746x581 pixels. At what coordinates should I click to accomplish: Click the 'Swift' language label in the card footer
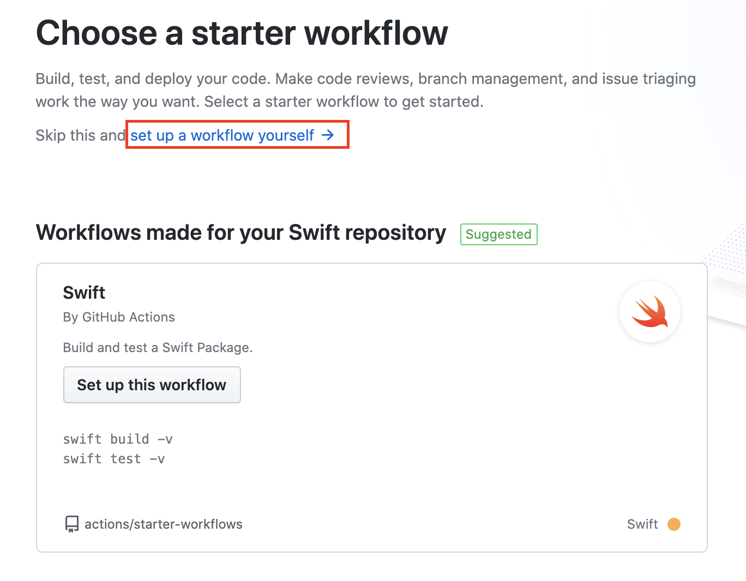tap(642, 524)
